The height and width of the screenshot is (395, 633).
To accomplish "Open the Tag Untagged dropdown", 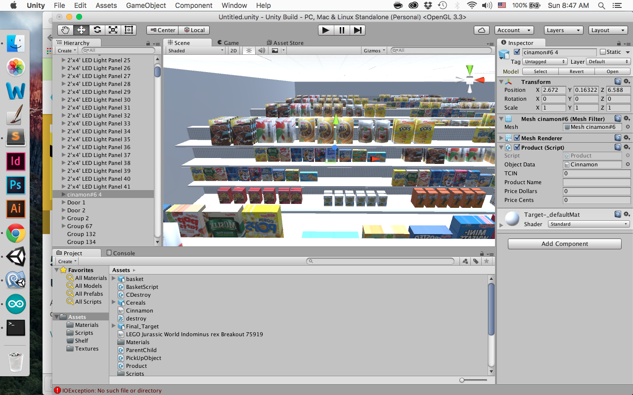I will click(545, 62).
